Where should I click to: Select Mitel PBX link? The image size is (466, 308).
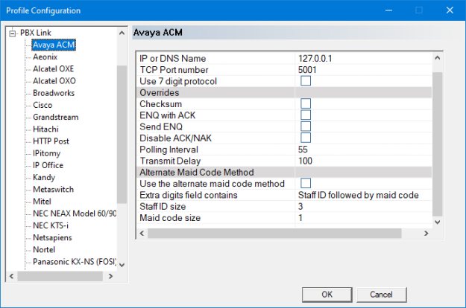[x=43, y=201]
